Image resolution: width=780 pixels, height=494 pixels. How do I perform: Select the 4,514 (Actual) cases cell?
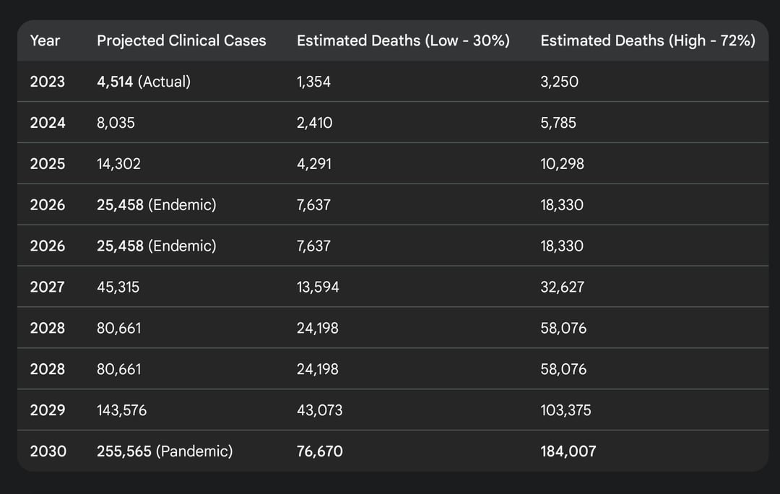(x=144, y=82)
